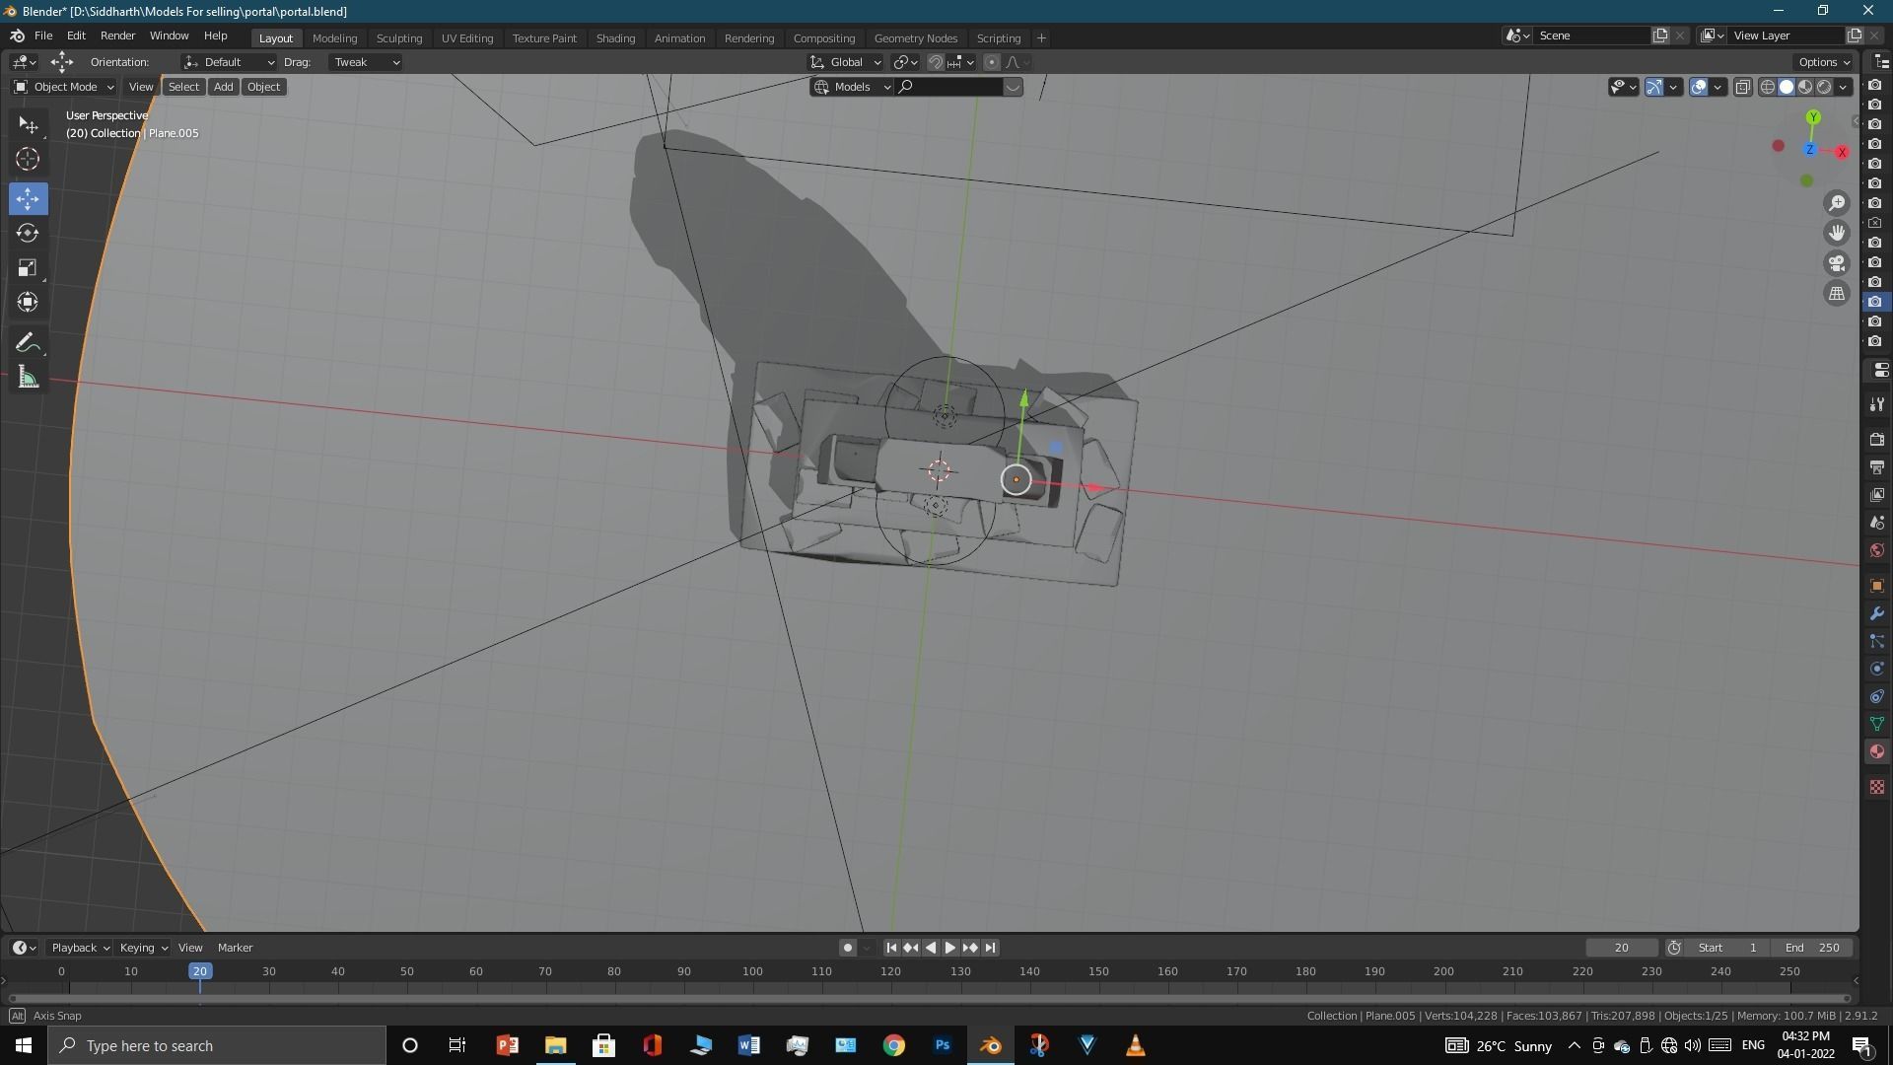Open the Object Mode dropdown
The image size is (1893, 1065).
tap(64, 87)
